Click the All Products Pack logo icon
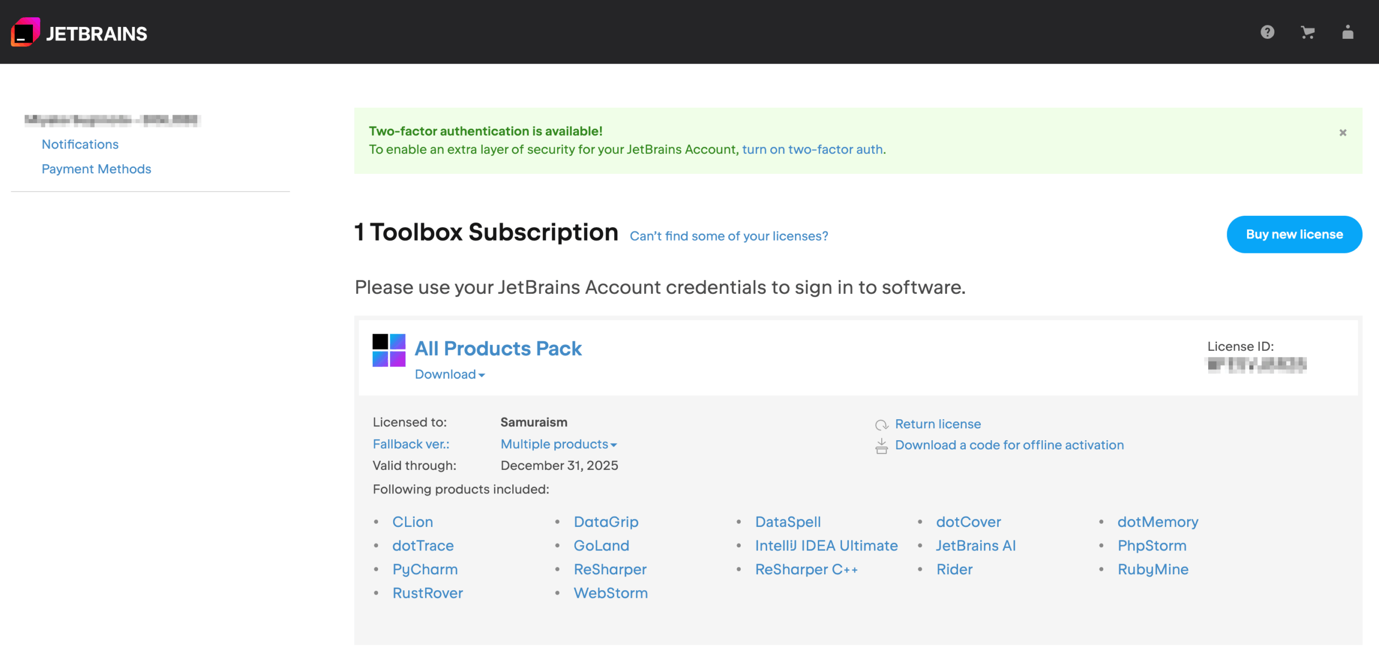Image resolution: width=1379 pixels, height=656 pixels. coord(389,350)
